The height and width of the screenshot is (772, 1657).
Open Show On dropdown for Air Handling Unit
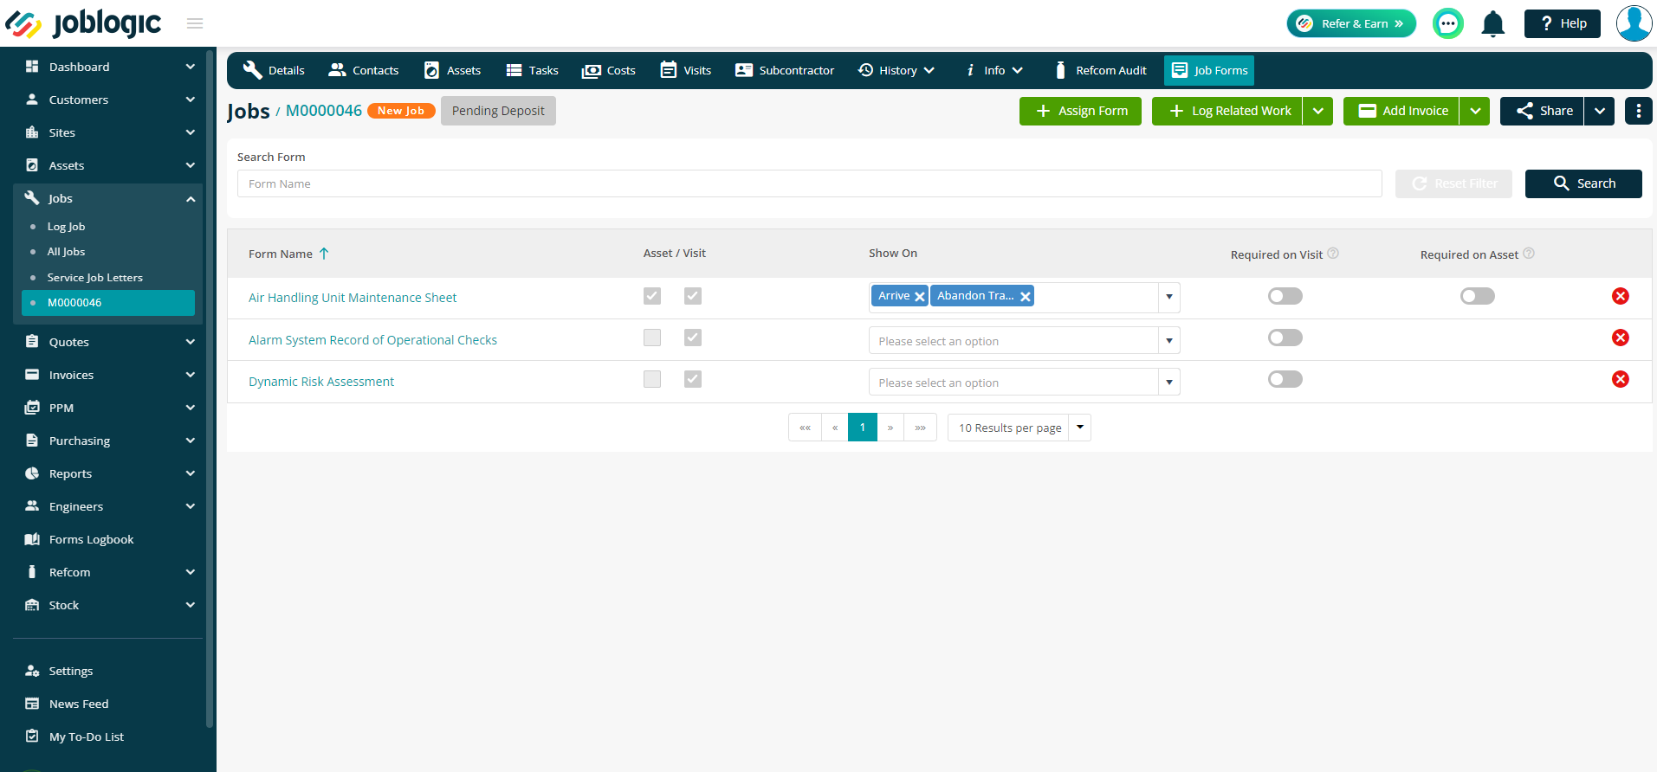[x=1169, y=297]
